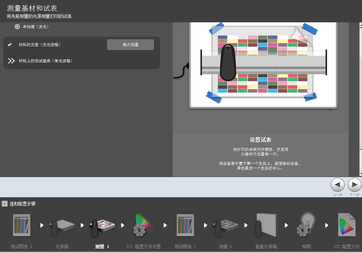Go back with the 上一步 arrow button
Viewport: 362px width, 253px height.
click(337, 185)
